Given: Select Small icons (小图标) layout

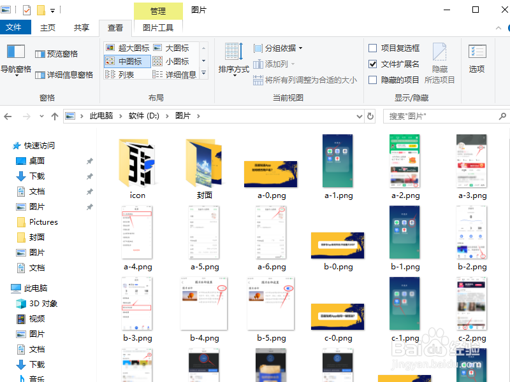Looking at the screenshot, I should (x=171, y=61).
